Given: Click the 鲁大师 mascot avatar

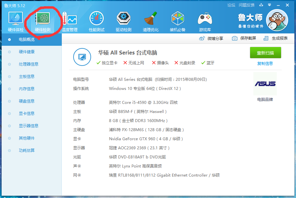Looking at the screenshot, I should tap(277, 20).
